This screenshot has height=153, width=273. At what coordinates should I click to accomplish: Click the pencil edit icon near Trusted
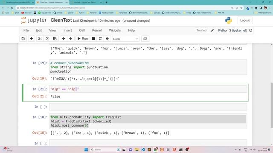[212, 31]
